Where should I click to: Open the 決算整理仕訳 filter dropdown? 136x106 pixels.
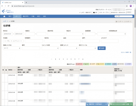click(x=117, y=34)
